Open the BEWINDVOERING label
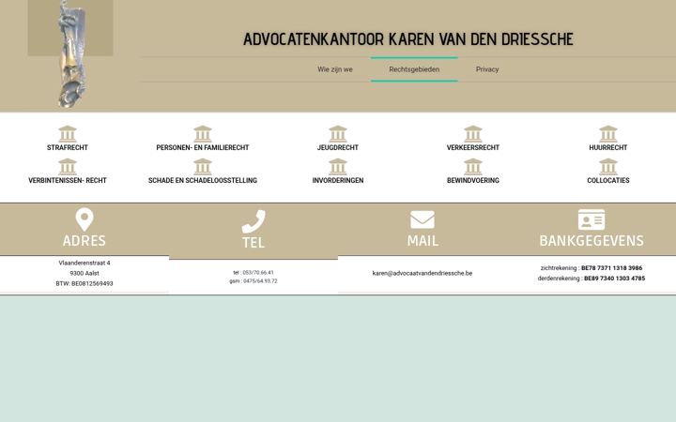This screenshot has width=676, height=422. pos(473,180)
